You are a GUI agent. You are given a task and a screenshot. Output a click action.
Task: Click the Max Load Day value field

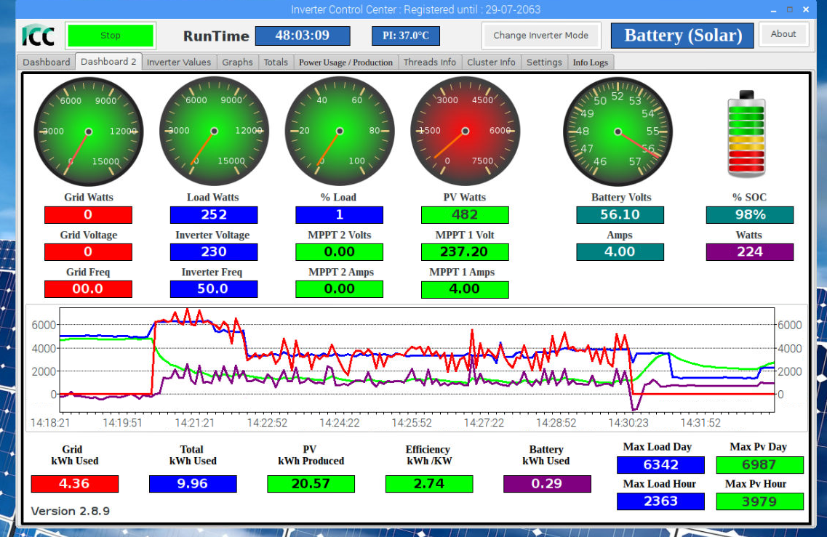[x=660, y=465]
